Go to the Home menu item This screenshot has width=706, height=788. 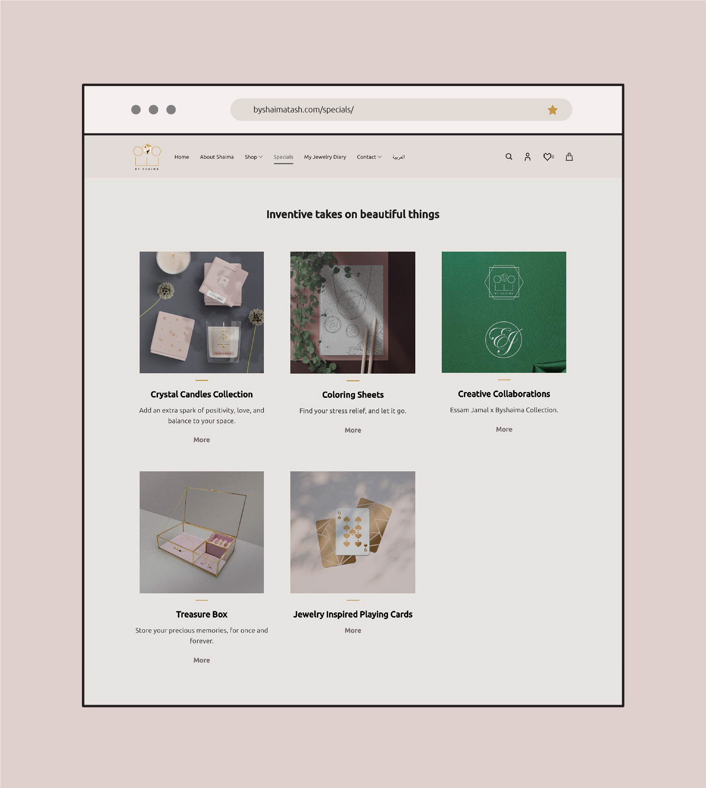tap(182, 157)
